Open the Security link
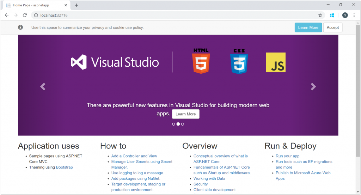The width and height of the screenshot is (361, 195). coord(201,184)
